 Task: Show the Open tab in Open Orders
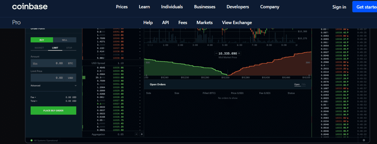coord(297,84)
